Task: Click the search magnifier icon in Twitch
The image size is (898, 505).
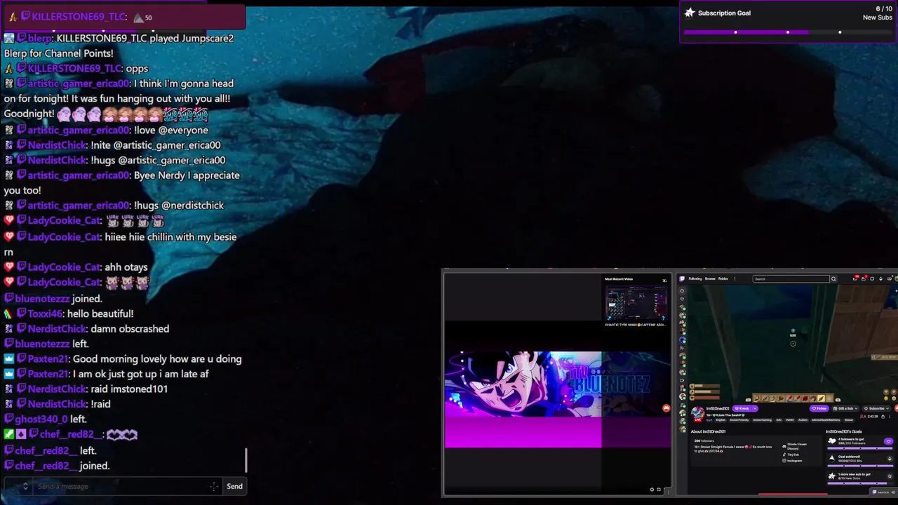Action: coord(833,278)
